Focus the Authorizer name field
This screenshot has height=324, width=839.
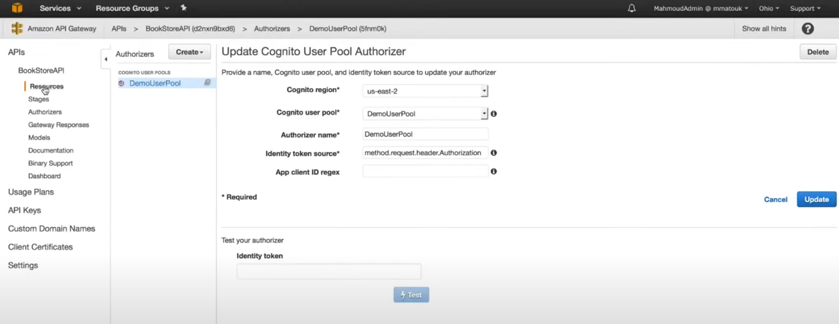point(425,134)
